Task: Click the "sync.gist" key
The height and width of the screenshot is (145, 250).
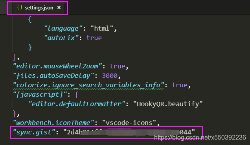Action: [34, 132]
